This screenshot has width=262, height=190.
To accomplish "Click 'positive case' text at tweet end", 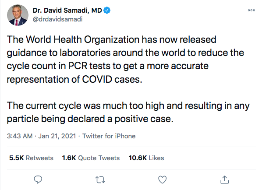I will tap(144, 119).
